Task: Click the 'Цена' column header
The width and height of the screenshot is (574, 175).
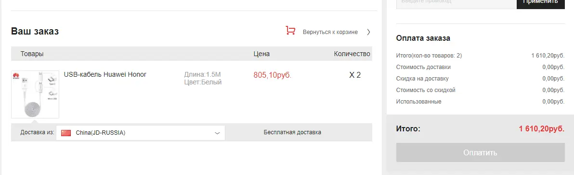Action: (x=261, y=54)
